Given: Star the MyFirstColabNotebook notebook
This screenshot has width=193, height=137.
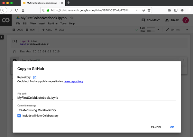Looking at the screenshot, I should (x=72, y=18).
